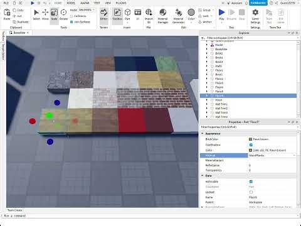Click the Color circle in Edit ribbon
This screenshot has height=226, width=301.
(191, 13)
